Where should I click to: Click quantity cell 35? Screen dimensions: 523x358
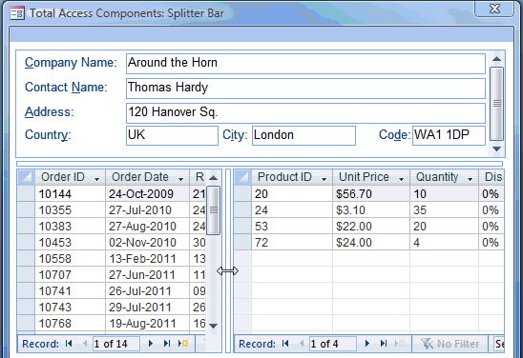pyautogui.click(x=445, y=210)
